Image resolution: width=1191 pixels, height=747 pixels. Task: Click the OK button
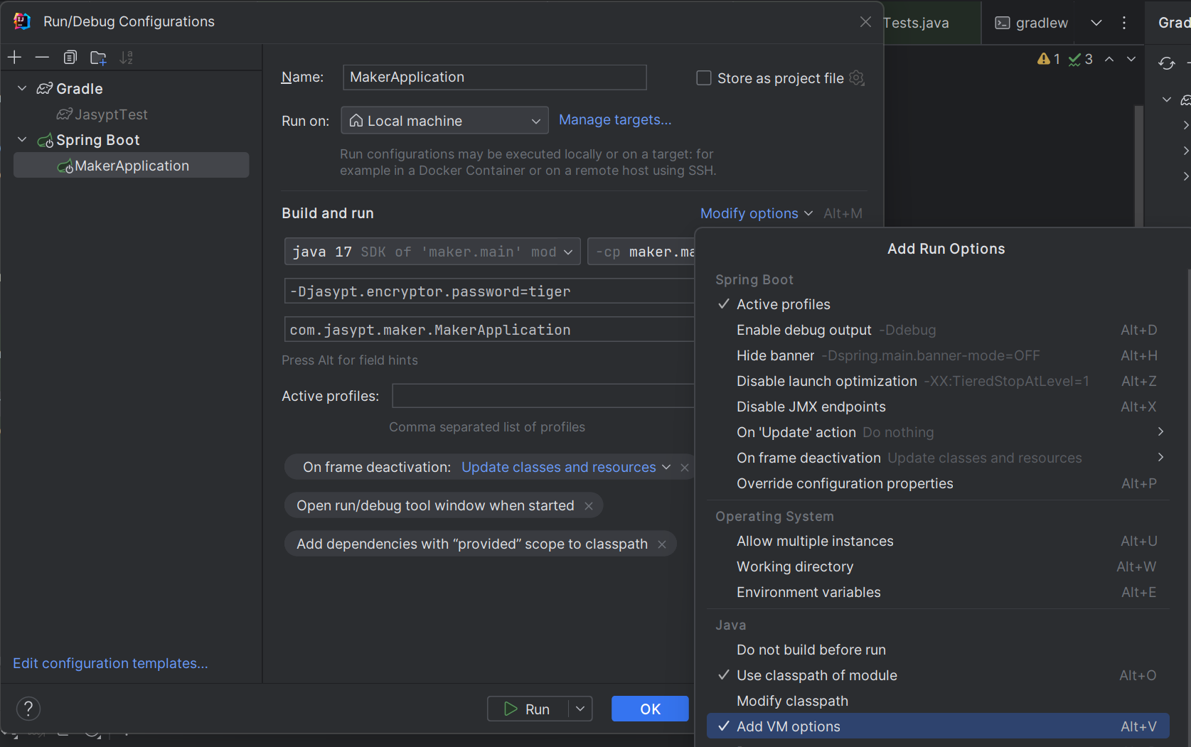tap(650, 709)
